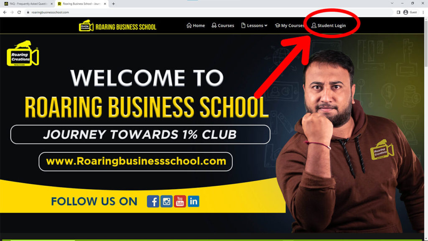Expand the Lessons dropdown menu
Screen dimensions: 428x241
[x=254, y=26]
